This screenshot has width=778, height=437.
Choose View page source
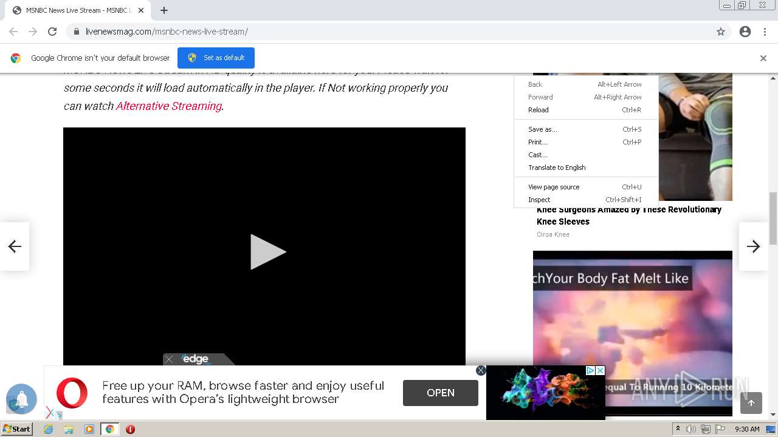tap(586, 187)
